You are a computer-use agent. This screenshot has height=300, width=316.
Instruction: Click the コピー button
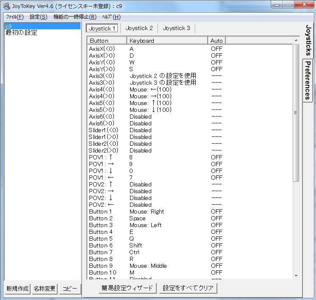pyautogui.click(x=70, y=289)
